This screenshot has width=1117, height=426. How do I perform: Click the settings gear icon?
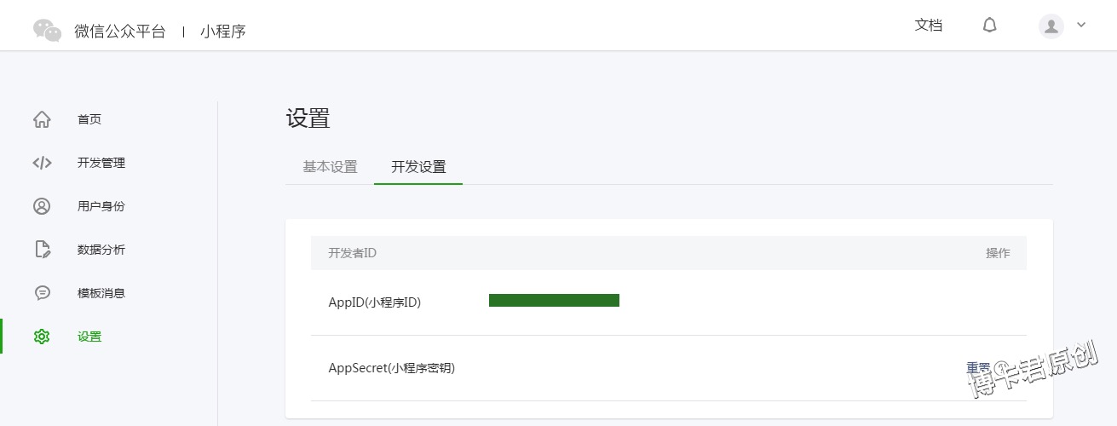[42, 337]
